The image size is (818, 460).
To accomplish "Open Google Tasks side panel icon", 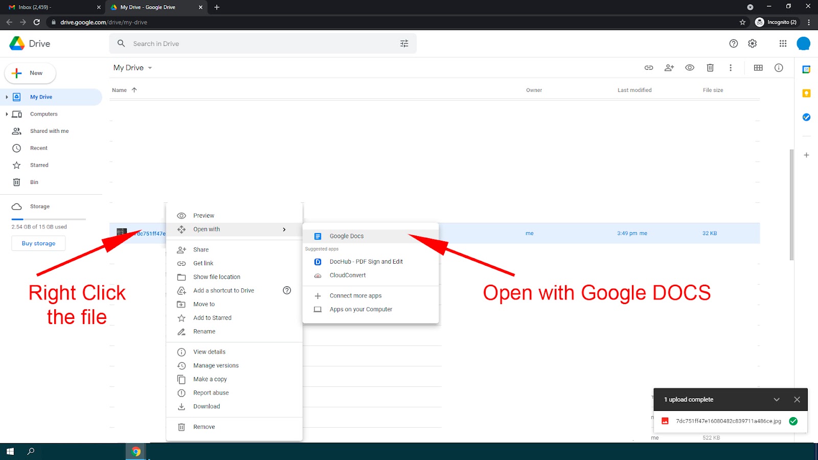I will coord(806,117).
